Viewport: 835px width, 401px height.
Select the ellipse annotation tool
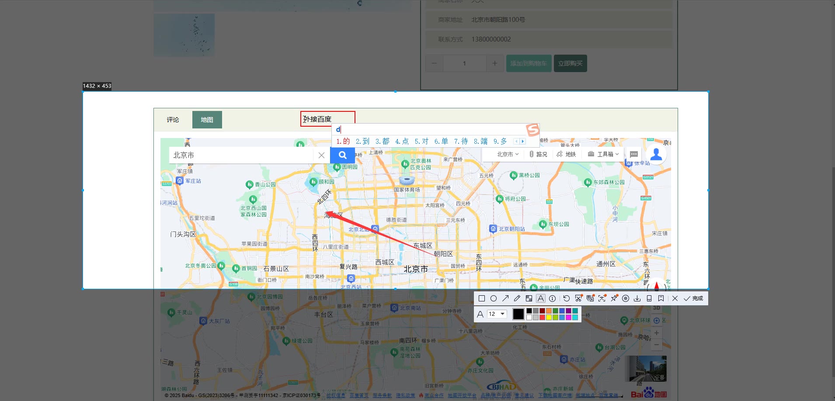(493, 298)
